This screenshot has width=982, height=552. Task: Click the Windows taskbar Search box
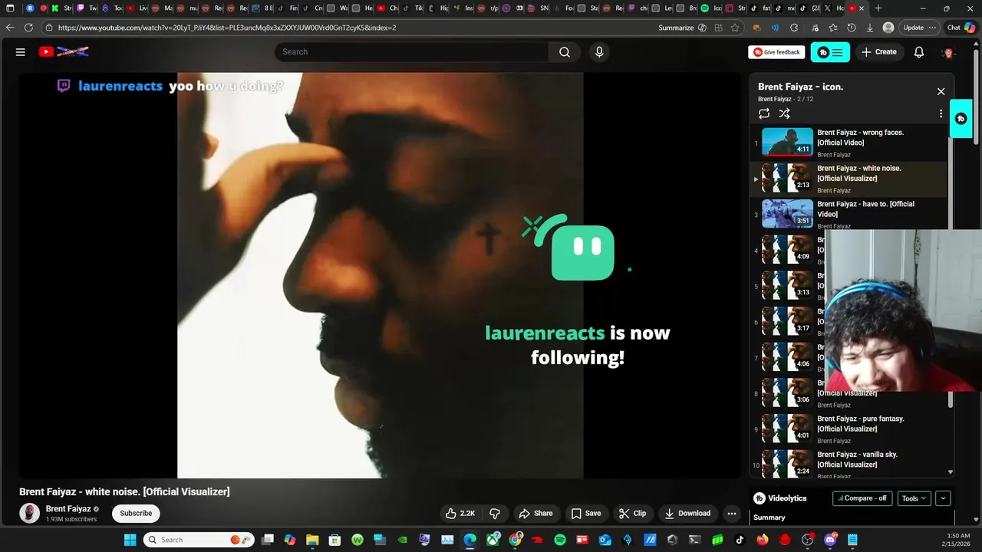[199, 540]
